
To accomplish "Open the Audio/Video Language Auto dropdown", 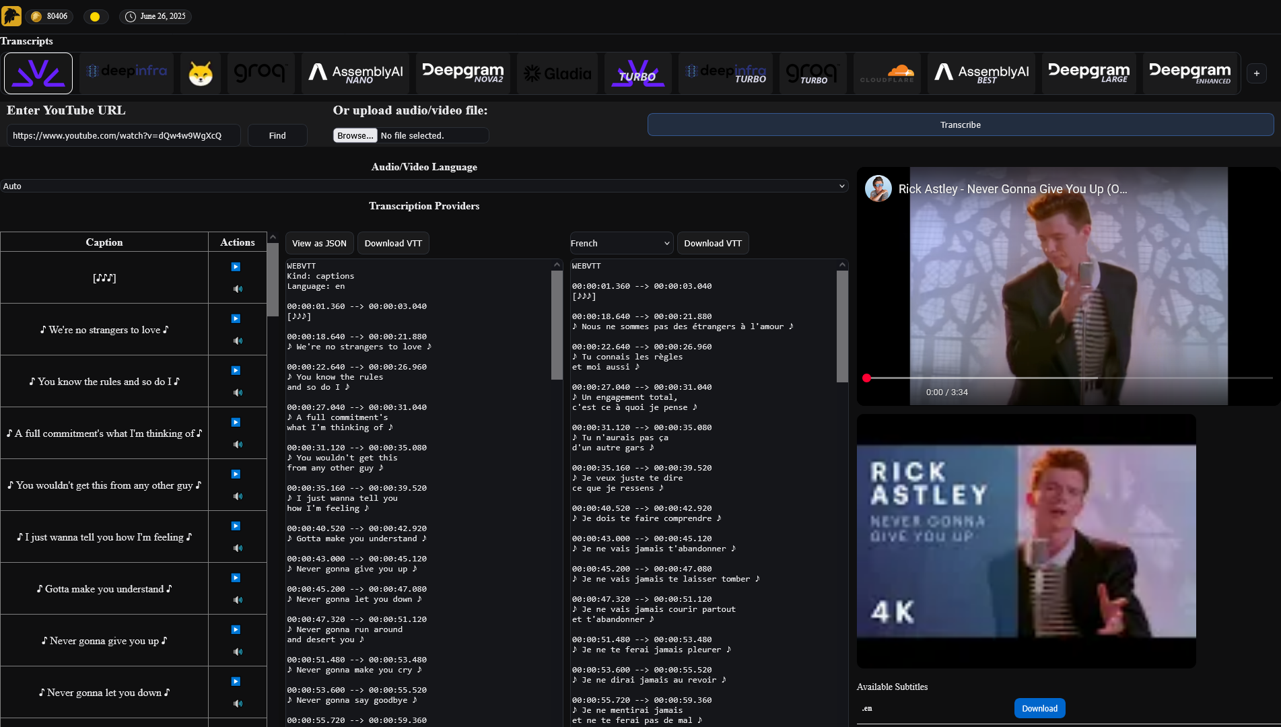I will [424, 186].
